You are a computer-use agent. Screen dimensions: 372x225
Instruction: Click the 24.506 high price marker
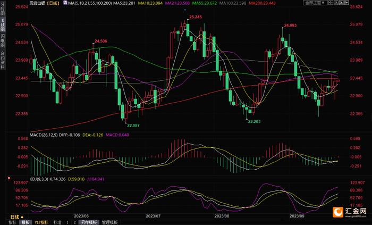pyautogui.click(x=101, y=41)
